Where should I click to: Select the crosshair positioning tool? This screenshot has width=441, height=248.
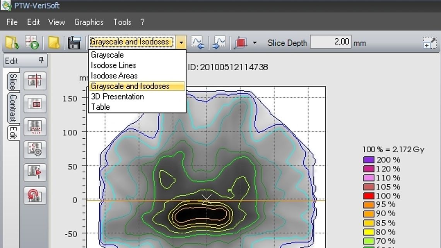pos(35,81)
